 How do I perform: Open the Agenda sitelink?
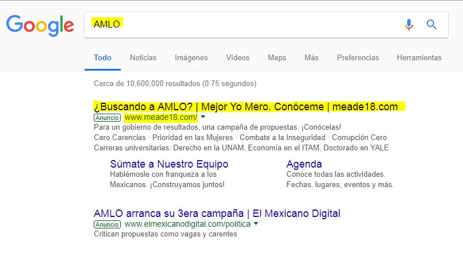[x=304, y=164]
